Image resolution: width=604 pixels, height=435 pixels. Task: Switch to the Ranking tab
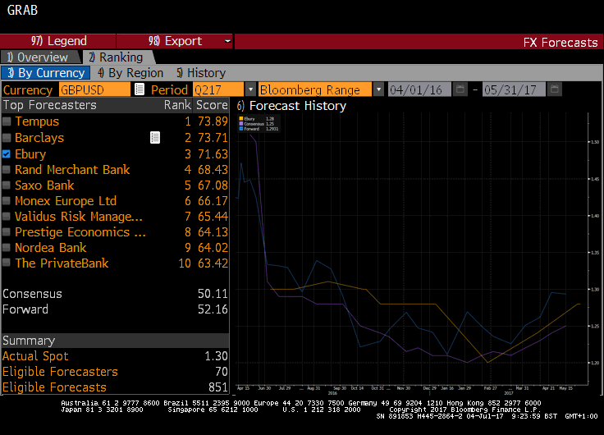[x=119, y=57]
